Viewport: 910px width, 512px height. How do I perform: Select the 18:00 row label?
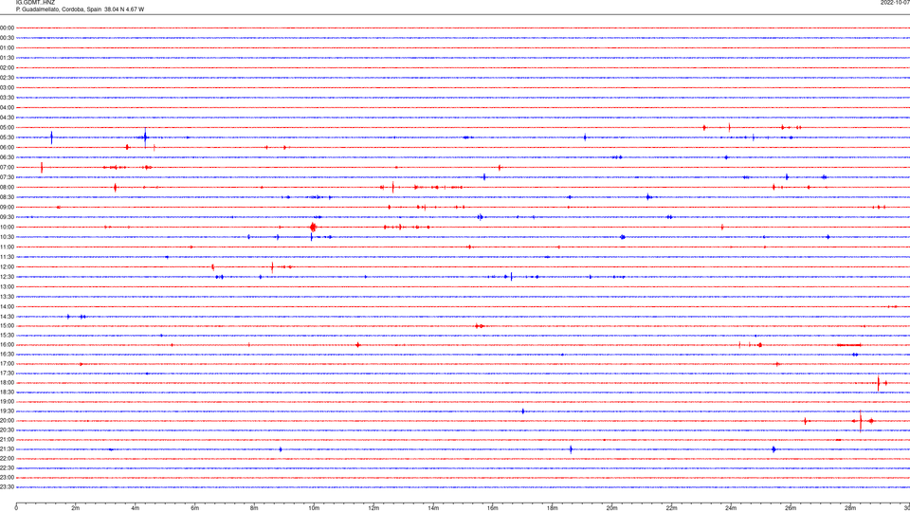click(7, 383)
